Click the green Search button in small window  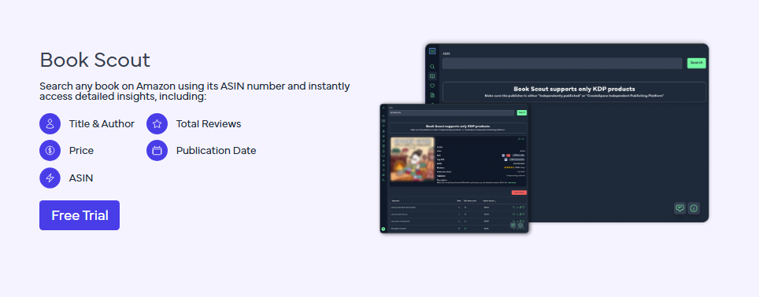click(x=521, y=112)
